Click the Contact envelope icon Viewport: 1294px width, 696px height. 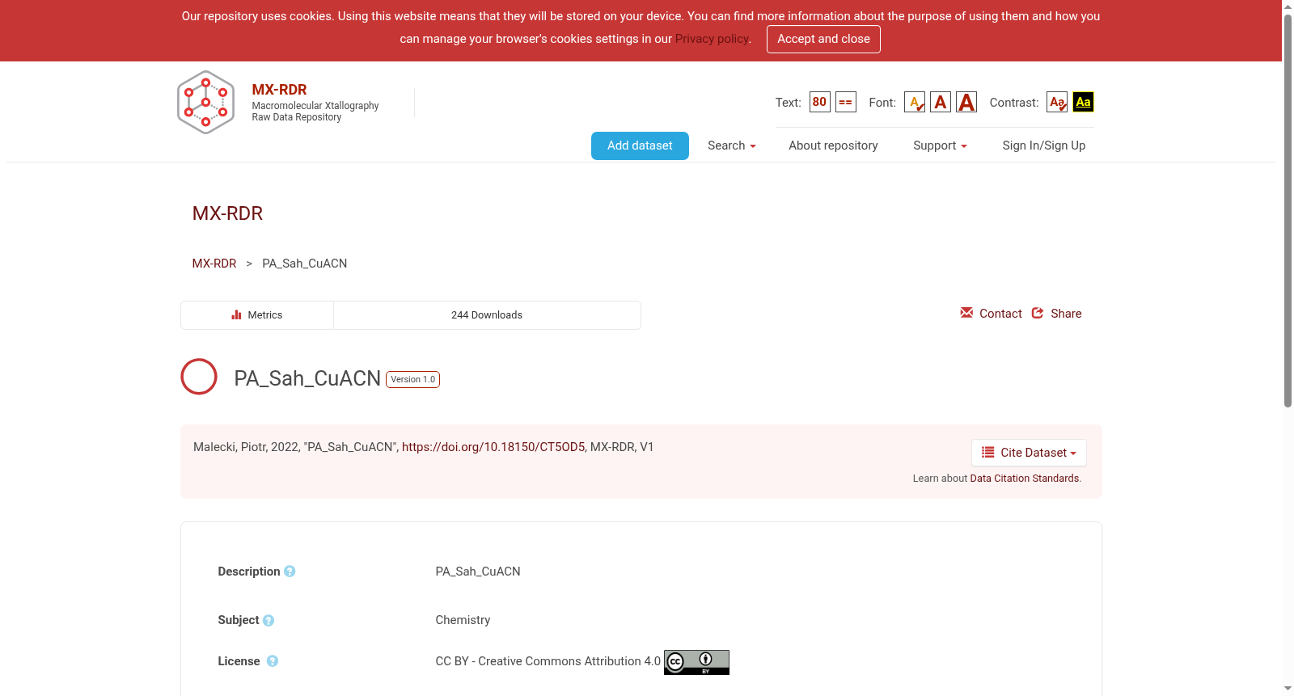[966, 313]
